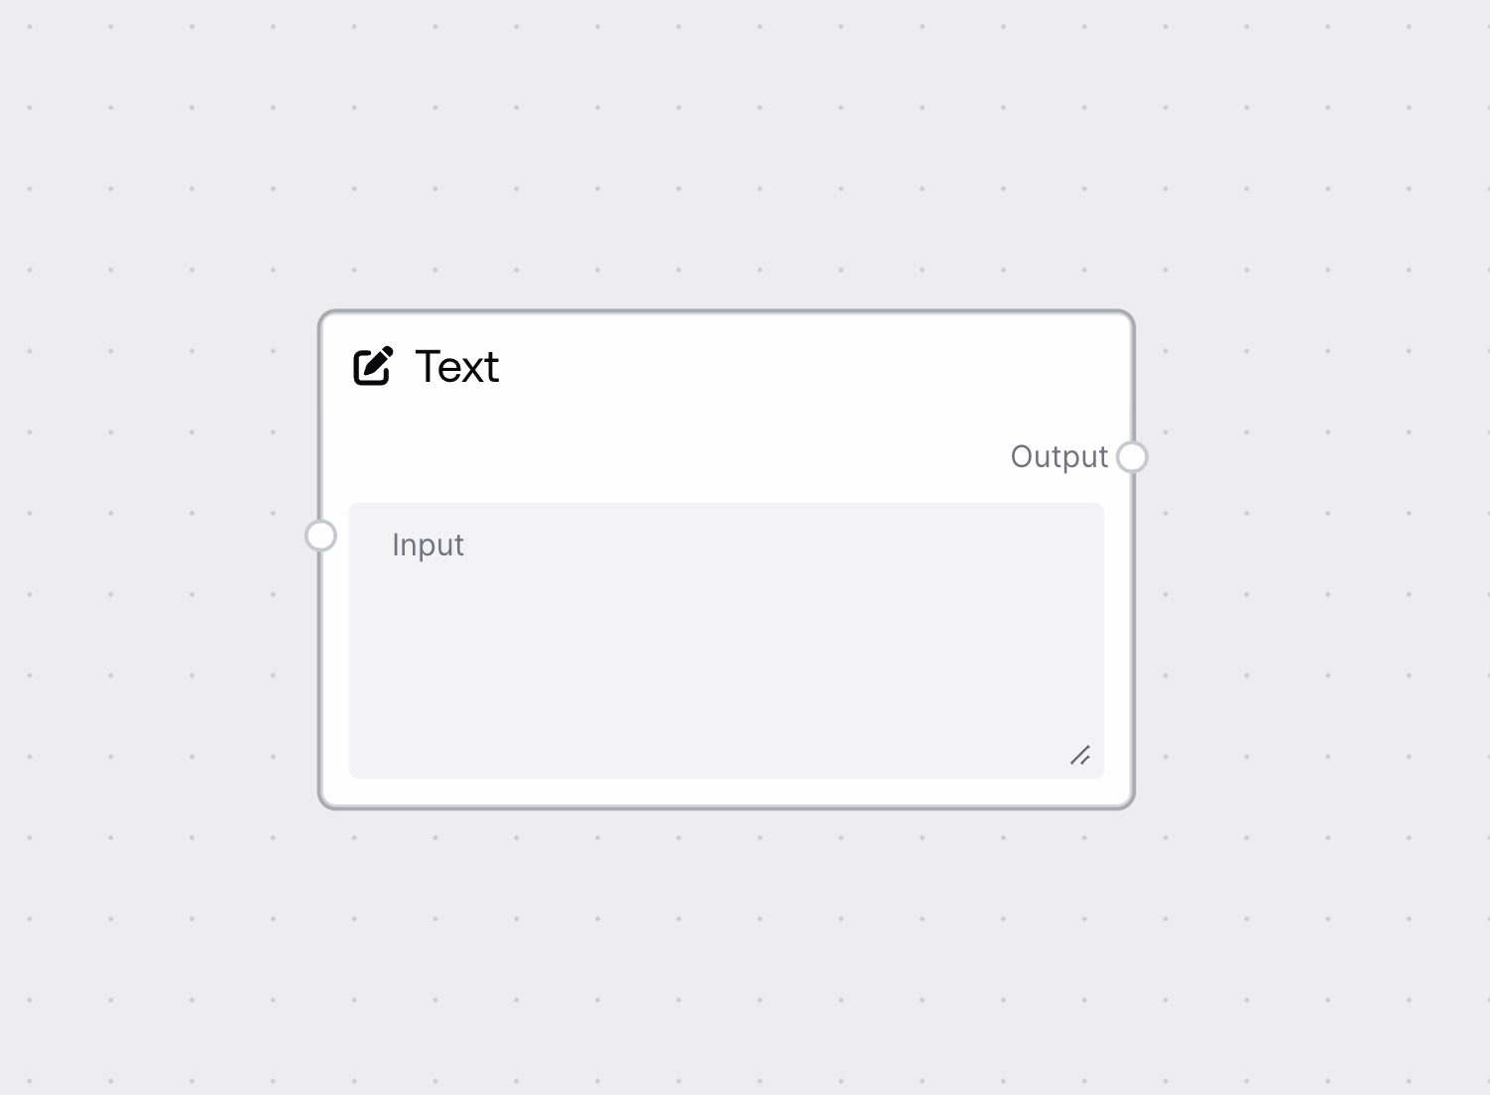Click the Input label text
Image resolution: width=1490 pixels, height=1095 pixels.
[x=428, y=545]
